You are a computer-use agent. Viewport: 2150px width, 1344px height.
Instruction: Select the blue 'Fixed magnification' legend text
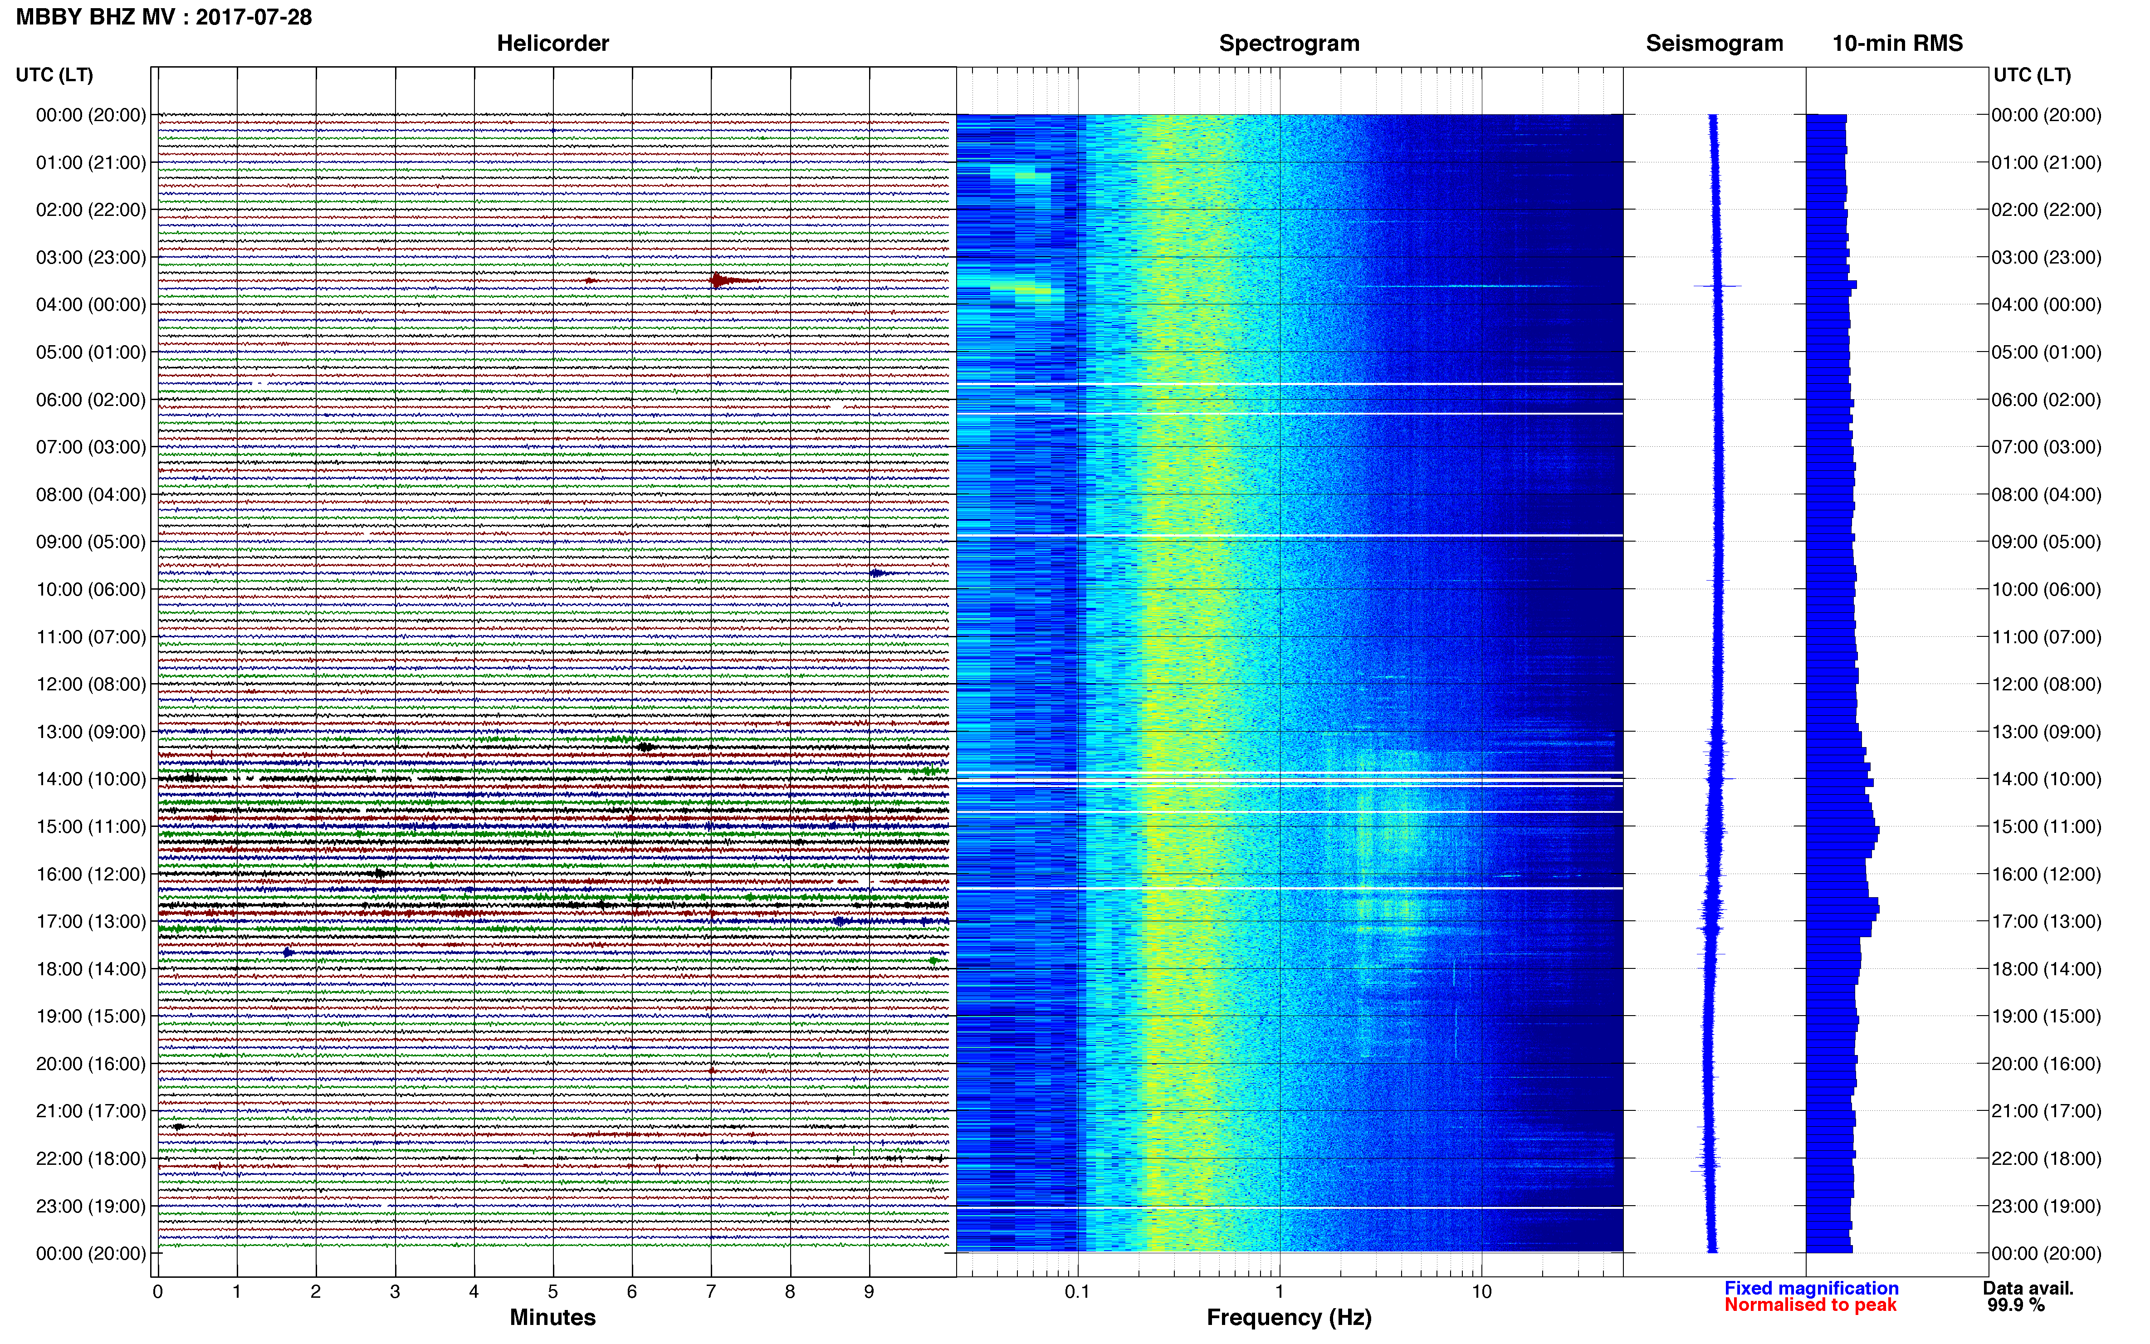click(x=1811, y=1288)
